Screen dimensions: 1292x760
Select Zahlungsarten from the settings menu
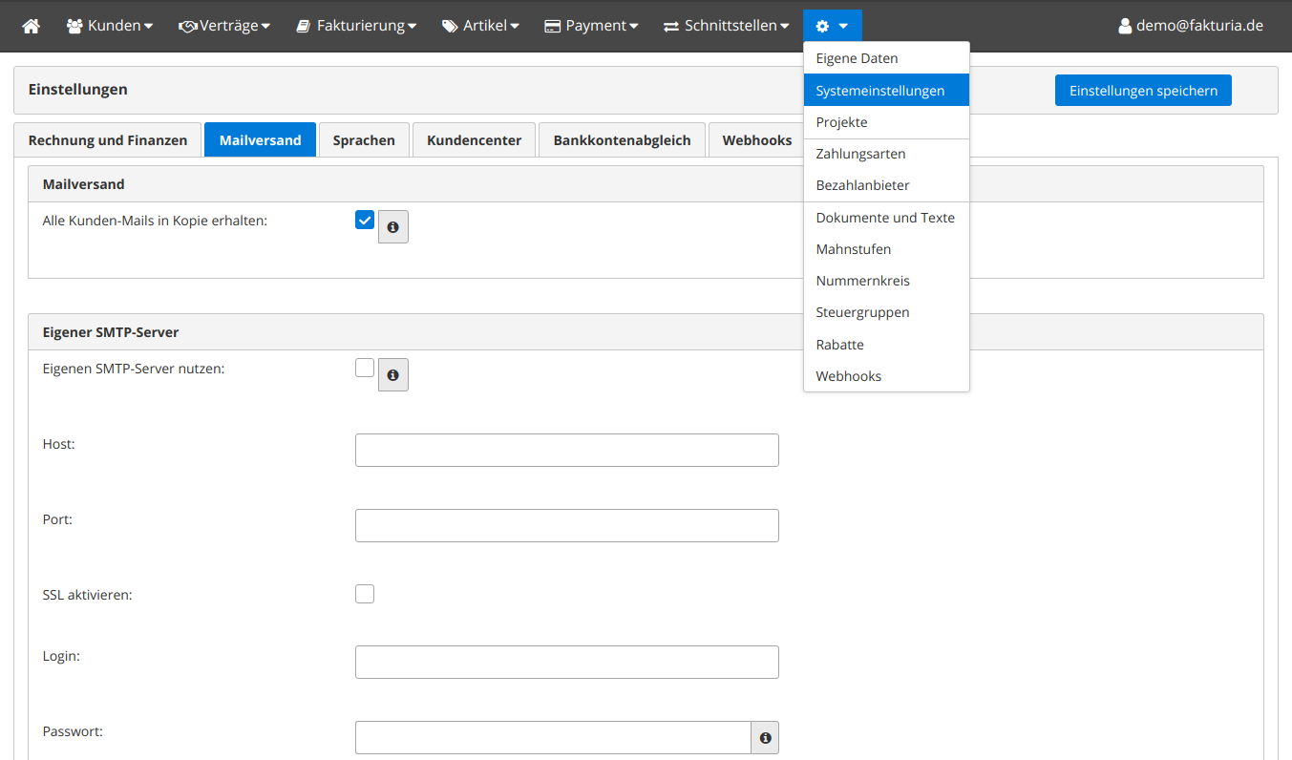[x=860, y=154]
